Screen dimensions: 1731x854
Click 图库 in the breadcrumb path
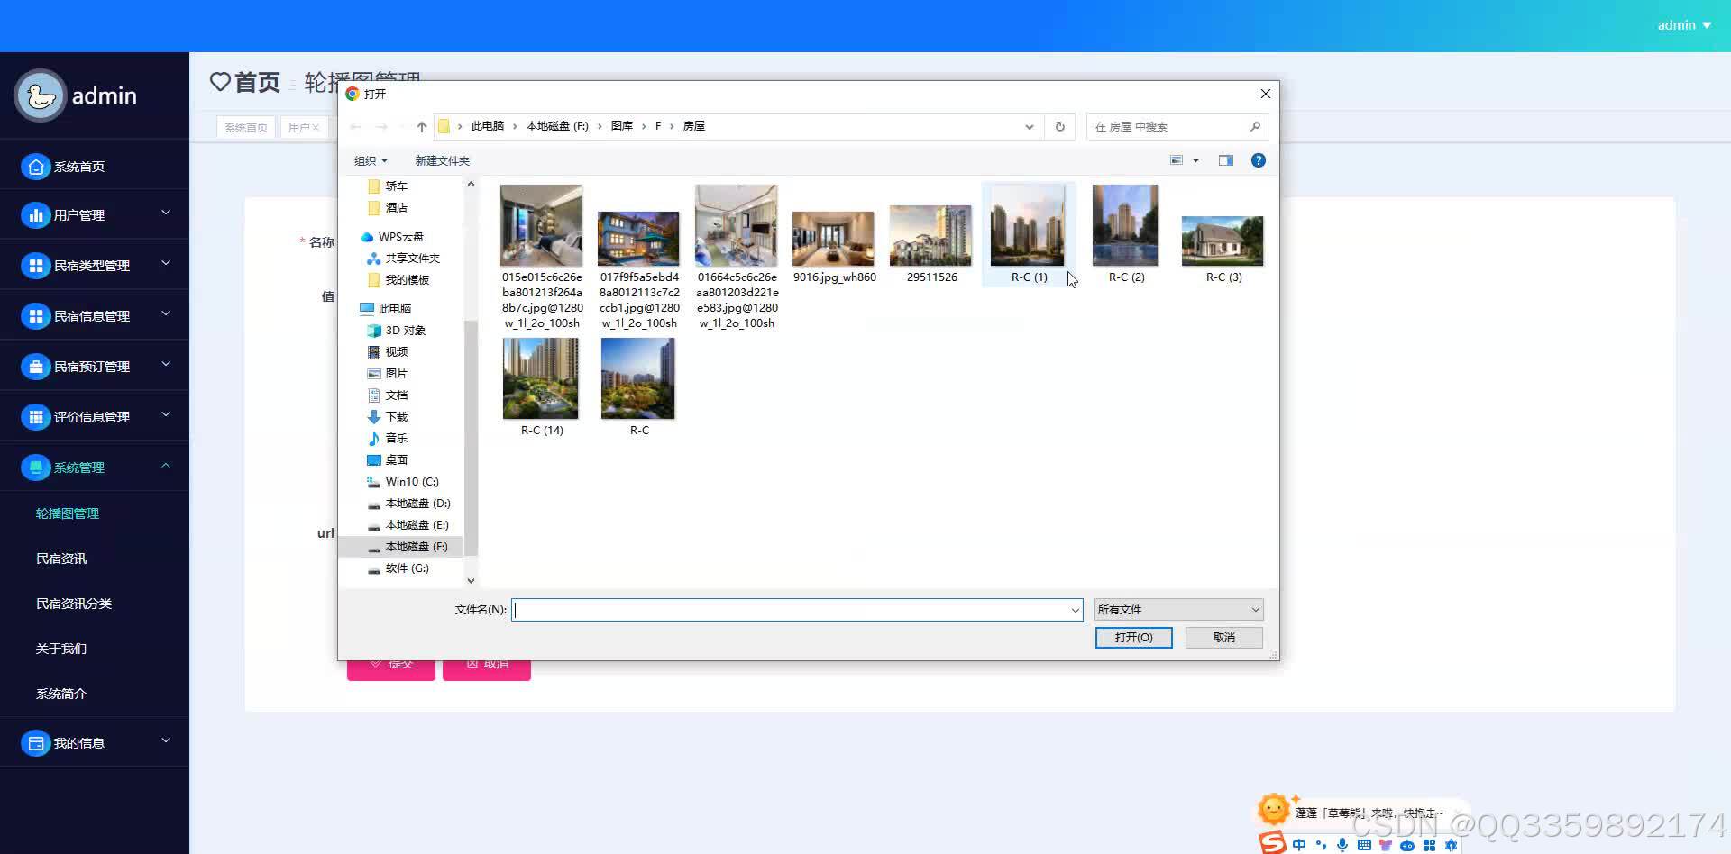tap(622, 126)
